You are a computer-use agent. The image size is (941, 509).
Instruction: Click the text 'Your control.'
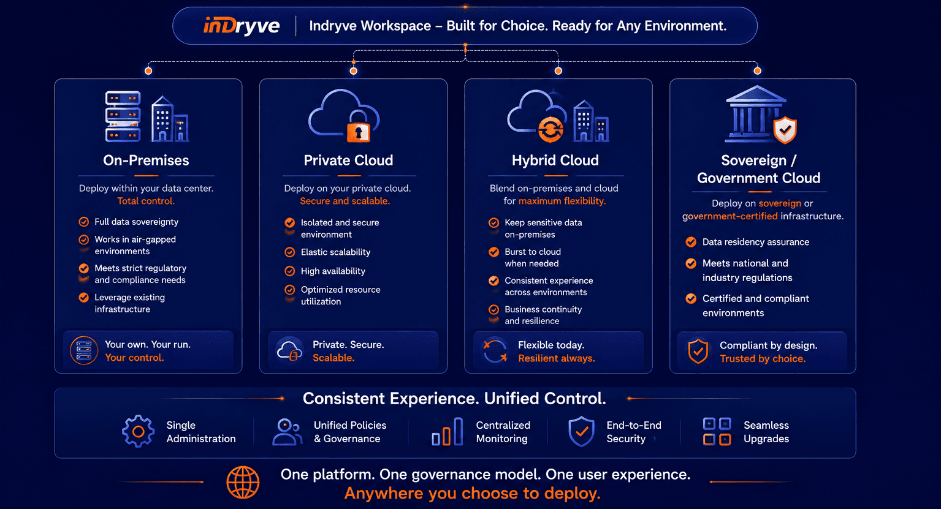[134, 358]
